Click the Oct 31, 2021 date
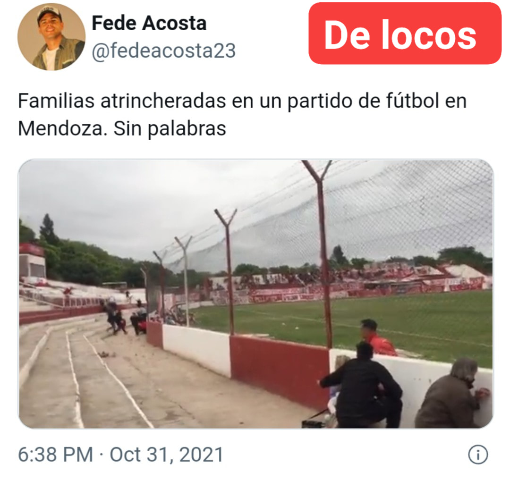Image resolution: width=510 pixels, height=480 pixels. [167, 455]
